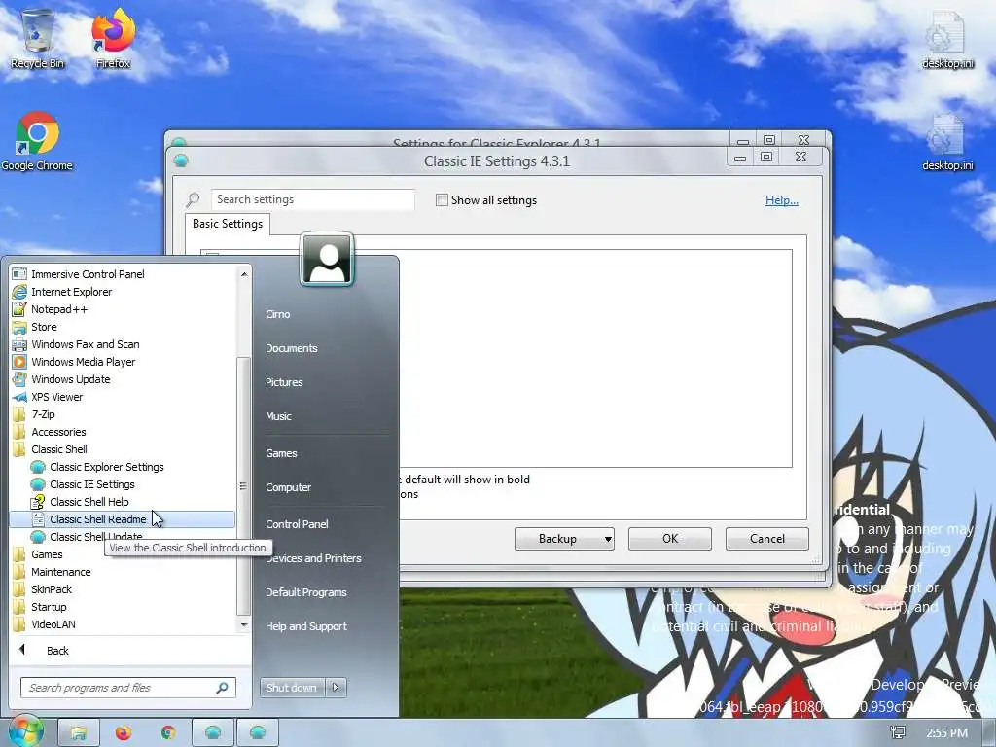Open Classic Shell Readme entry

click(x=122, y=519)
